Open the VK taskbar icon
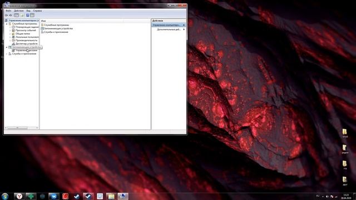This screenshot has height=200, width=356. click(x=54, y=196)
